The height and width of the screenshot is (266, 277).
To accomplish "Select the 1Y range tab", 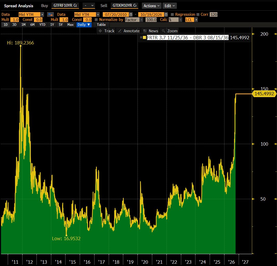I will pyautogui.click(x=52, y=25).
